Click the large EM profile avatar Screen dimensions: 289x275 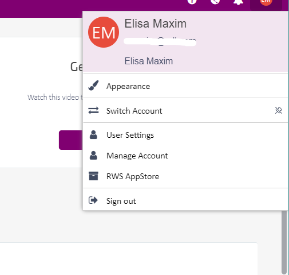104,32
